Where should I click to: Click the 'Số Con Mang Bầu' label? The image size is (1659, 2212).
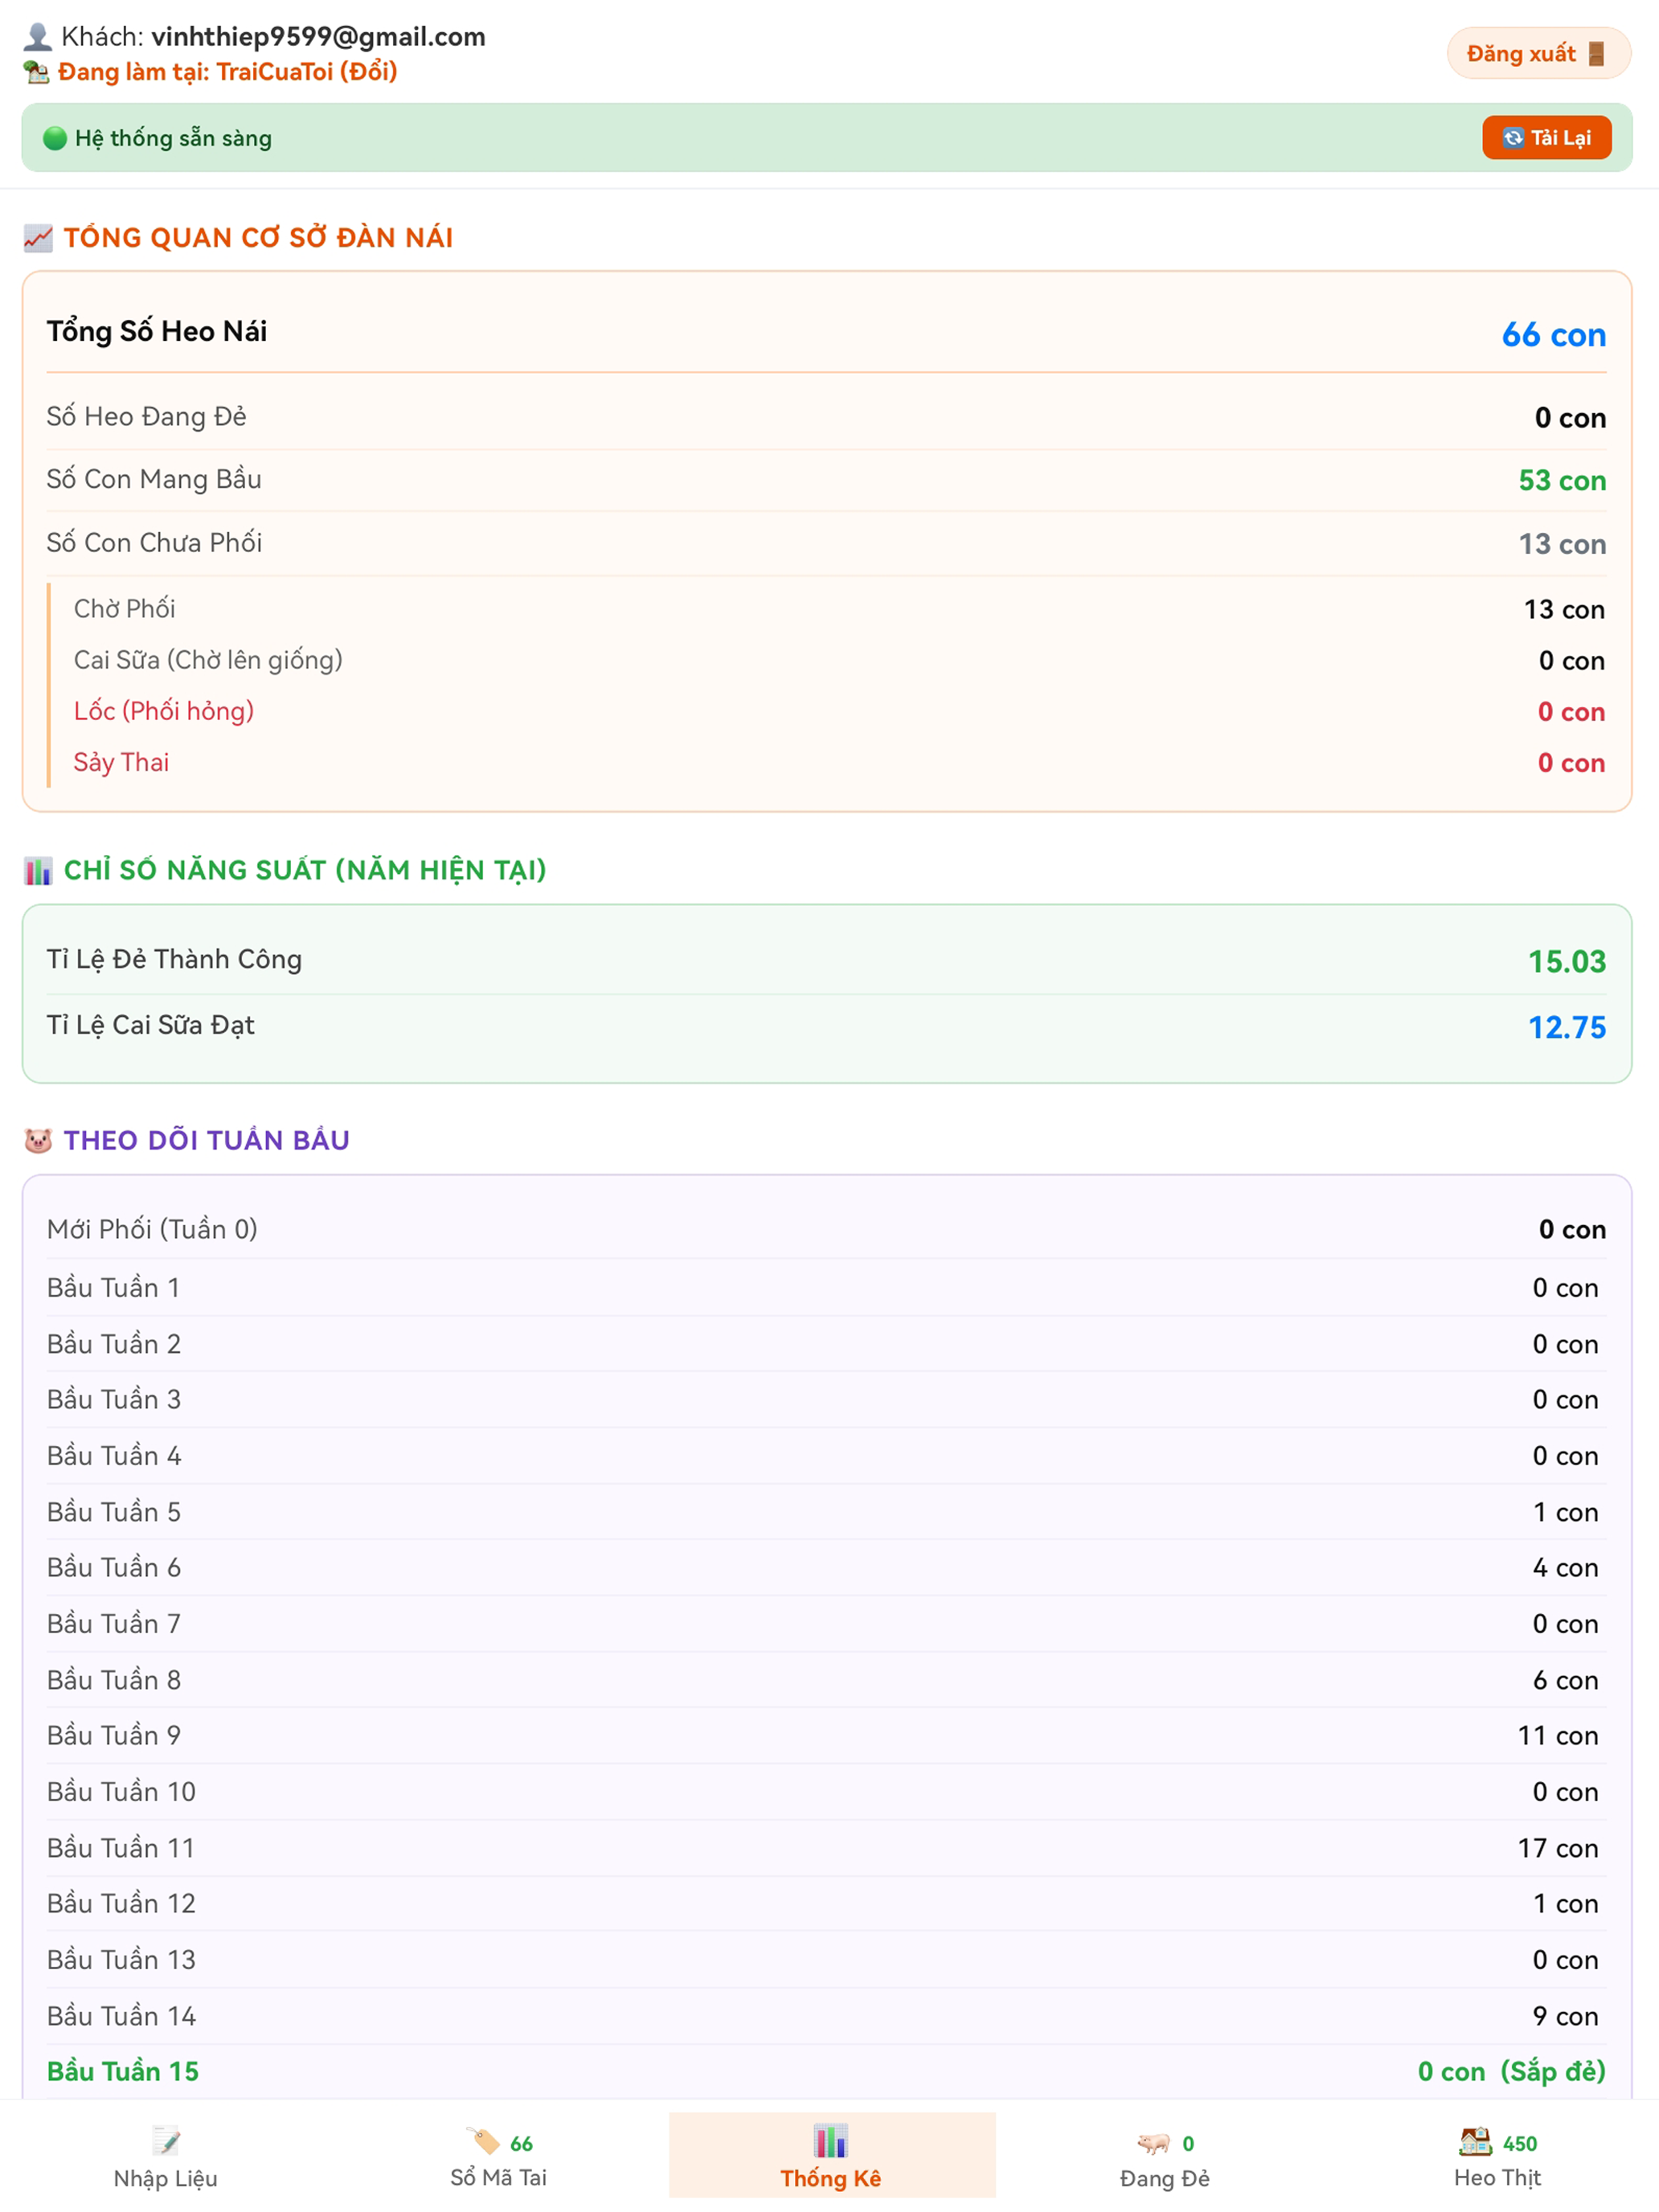154,479
